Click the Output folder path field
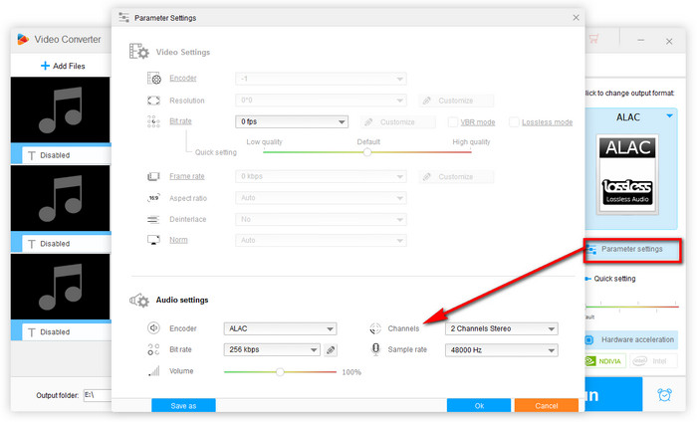Screen dimensions: 697x422 click(98, 395)
